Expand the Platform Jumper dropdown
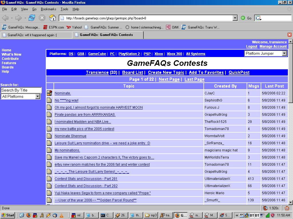 (x=284, y=53)
